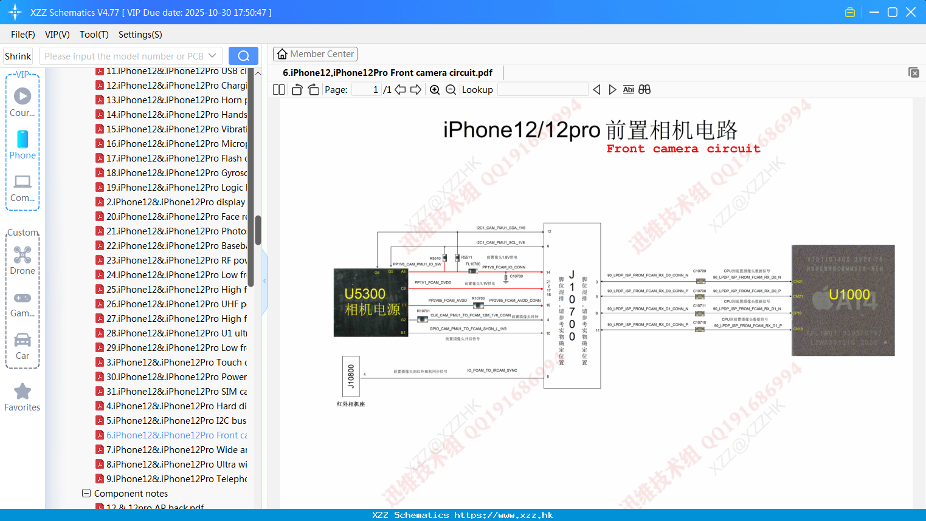Image resolution: width=926 pixels, height=521 pixels.
Task: Open the Car category
Action: 22,346
